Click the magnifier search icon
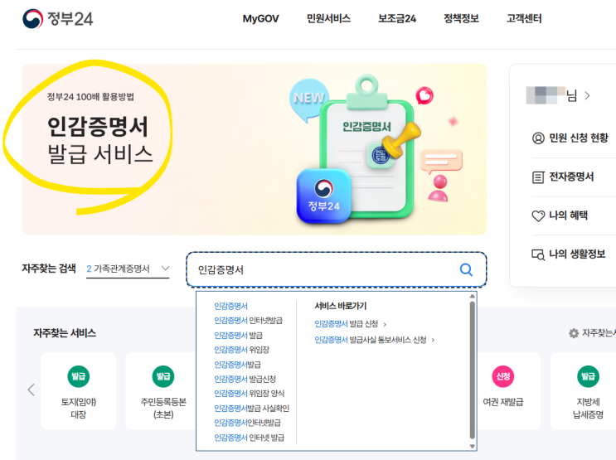Screen dimensions: 616x460 [x=466, y=269]
